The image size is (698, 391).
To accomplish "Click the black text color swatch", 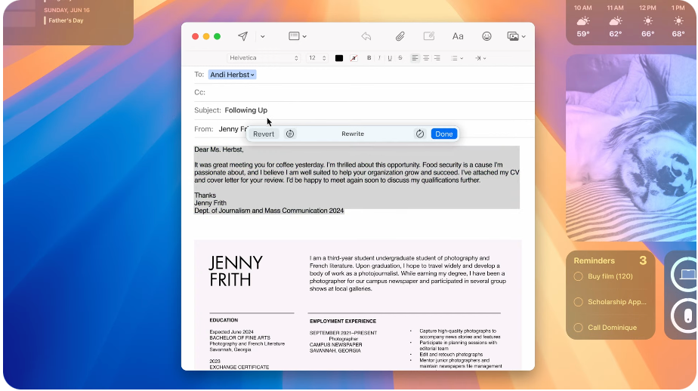I will tap(339, 58).
